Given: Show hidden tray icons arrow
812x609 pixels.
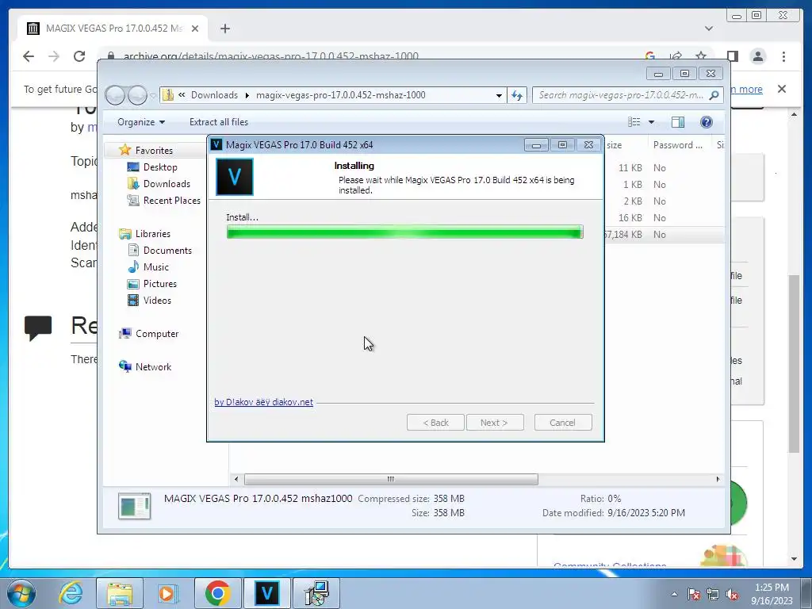Looking at the screenshot, I should (x=674, y=594).
